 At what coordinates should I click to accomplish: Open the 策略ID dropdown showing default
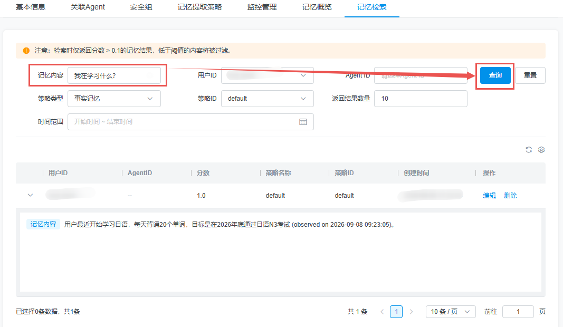coord(268,99)
